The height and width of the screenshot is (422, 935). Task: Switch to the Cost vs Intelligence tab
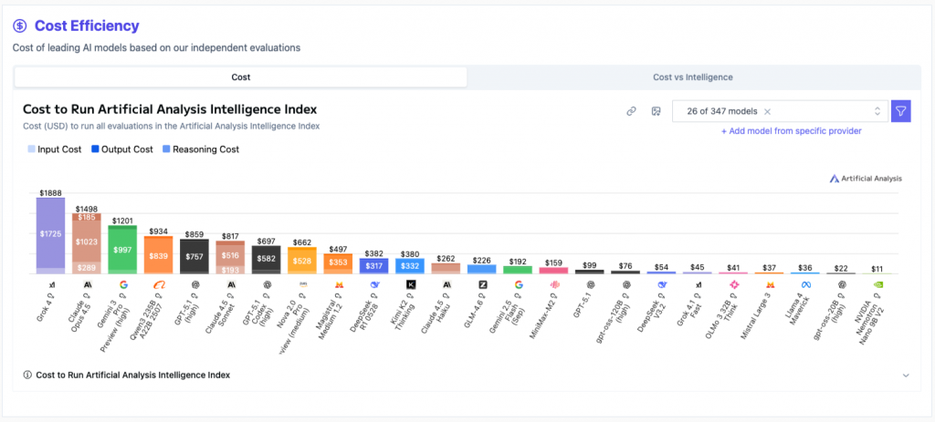click(692, 77)
